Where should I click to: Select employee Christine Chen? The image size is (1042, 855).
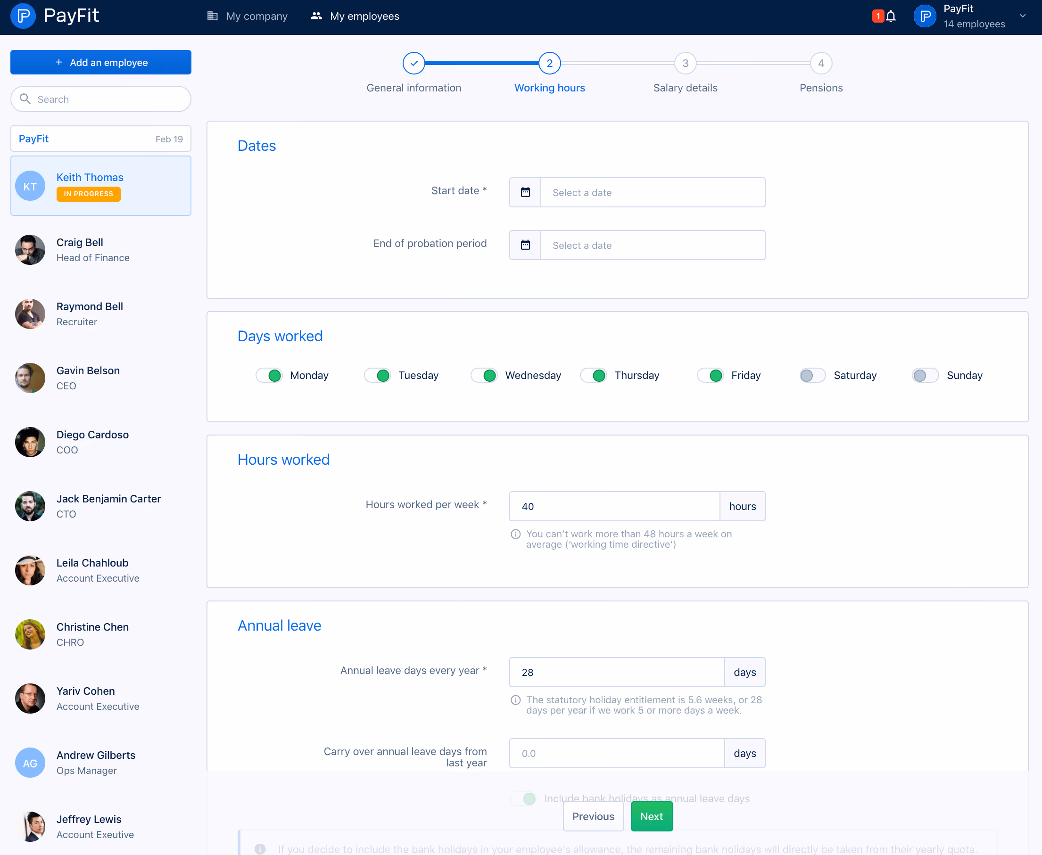[x=100, y=634]
